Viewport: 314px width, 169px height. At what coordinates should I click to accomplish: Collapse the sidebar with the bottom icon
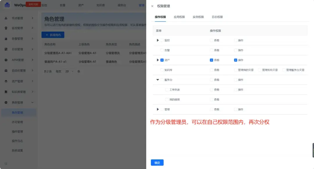(x=6, y=163)
